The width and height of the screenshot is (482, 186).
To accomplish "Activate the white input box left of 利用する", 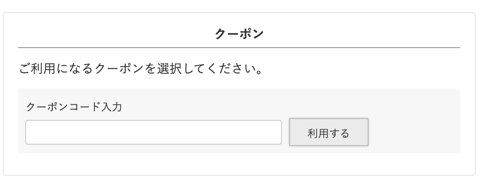I will pyautogui.click(x=153, y=132).
